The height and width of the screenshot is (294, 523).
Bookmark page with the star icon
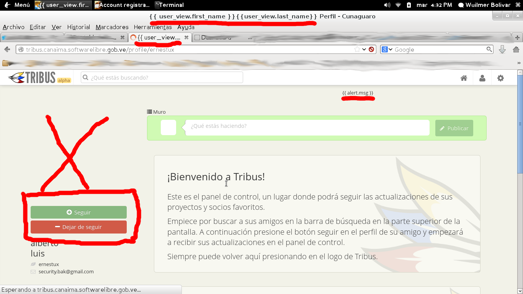coord(357,49)
